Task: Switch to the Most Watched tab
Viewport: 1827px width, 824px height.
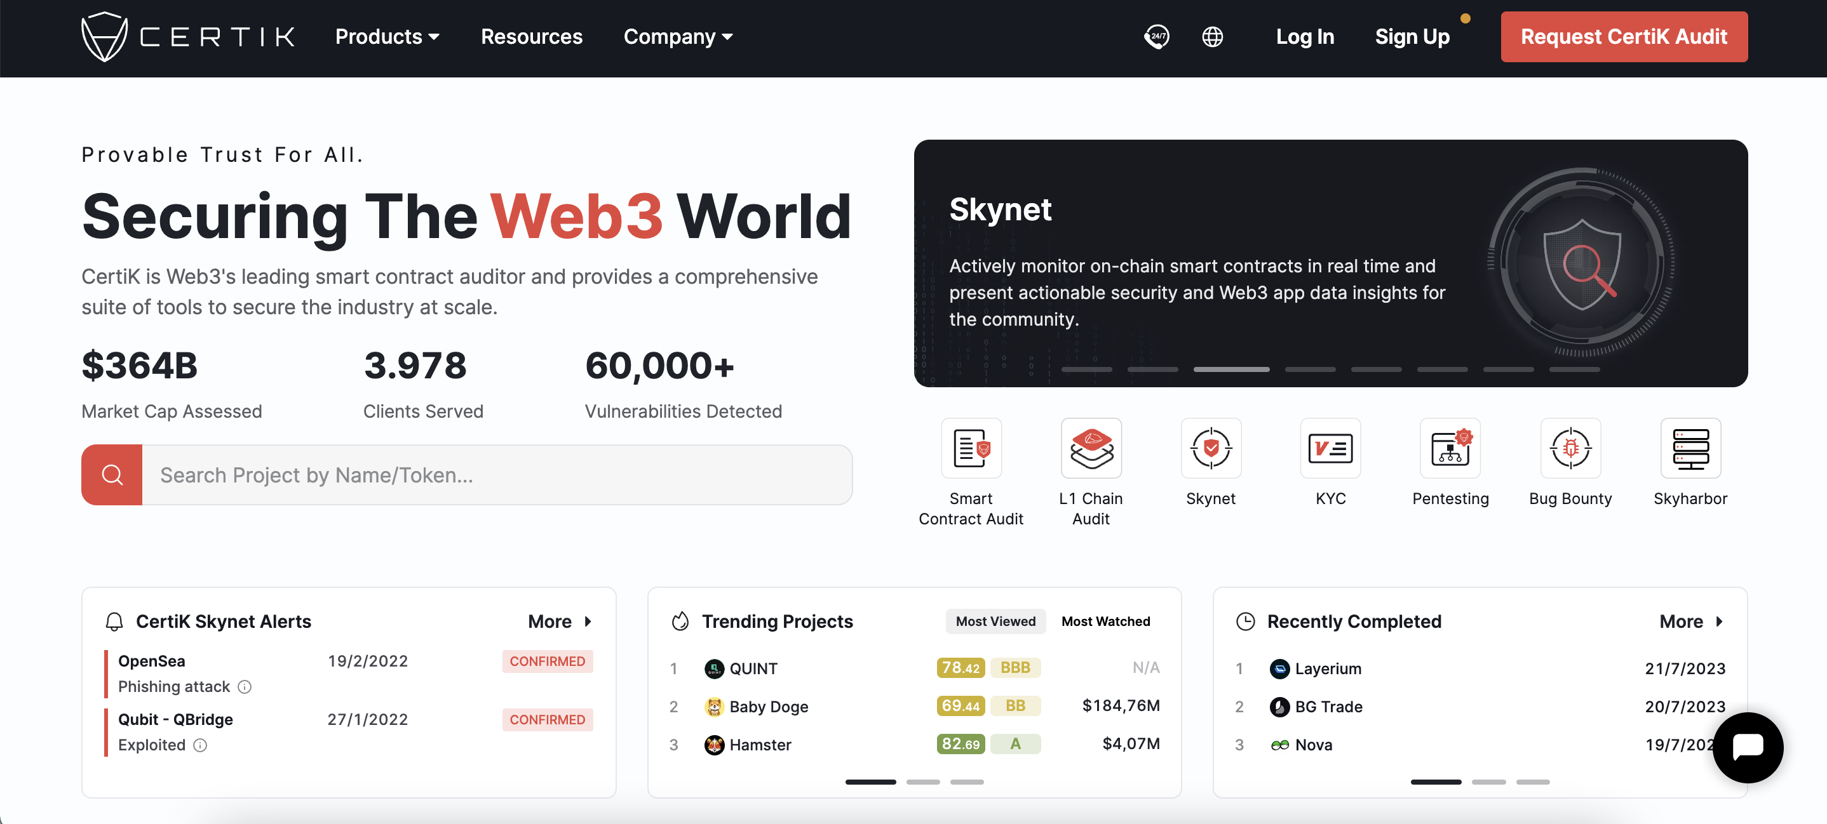Action: click(x=1105, y=621)
